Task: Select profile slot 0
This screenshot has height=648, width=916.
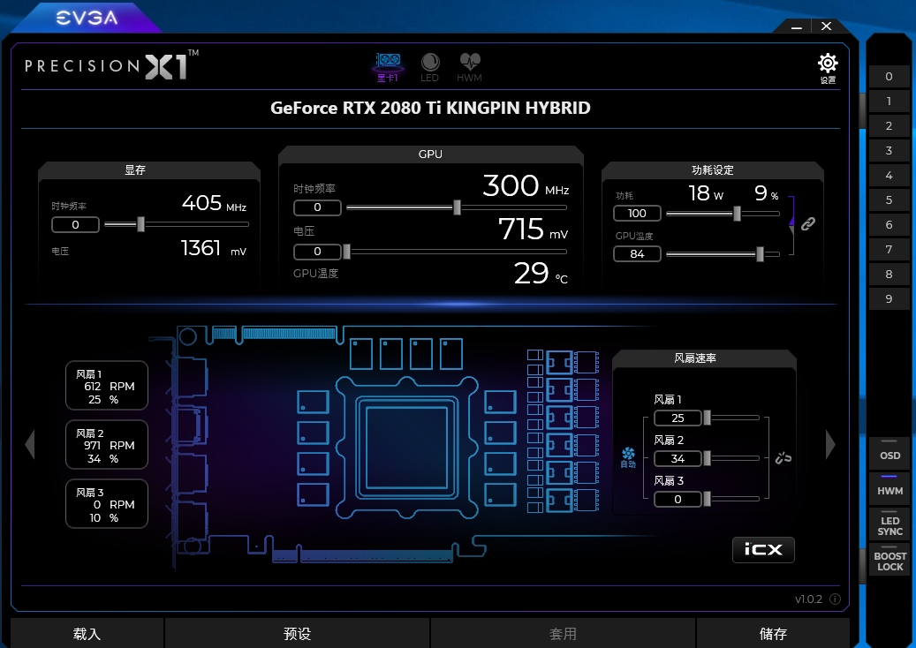Action: [889, 77]
